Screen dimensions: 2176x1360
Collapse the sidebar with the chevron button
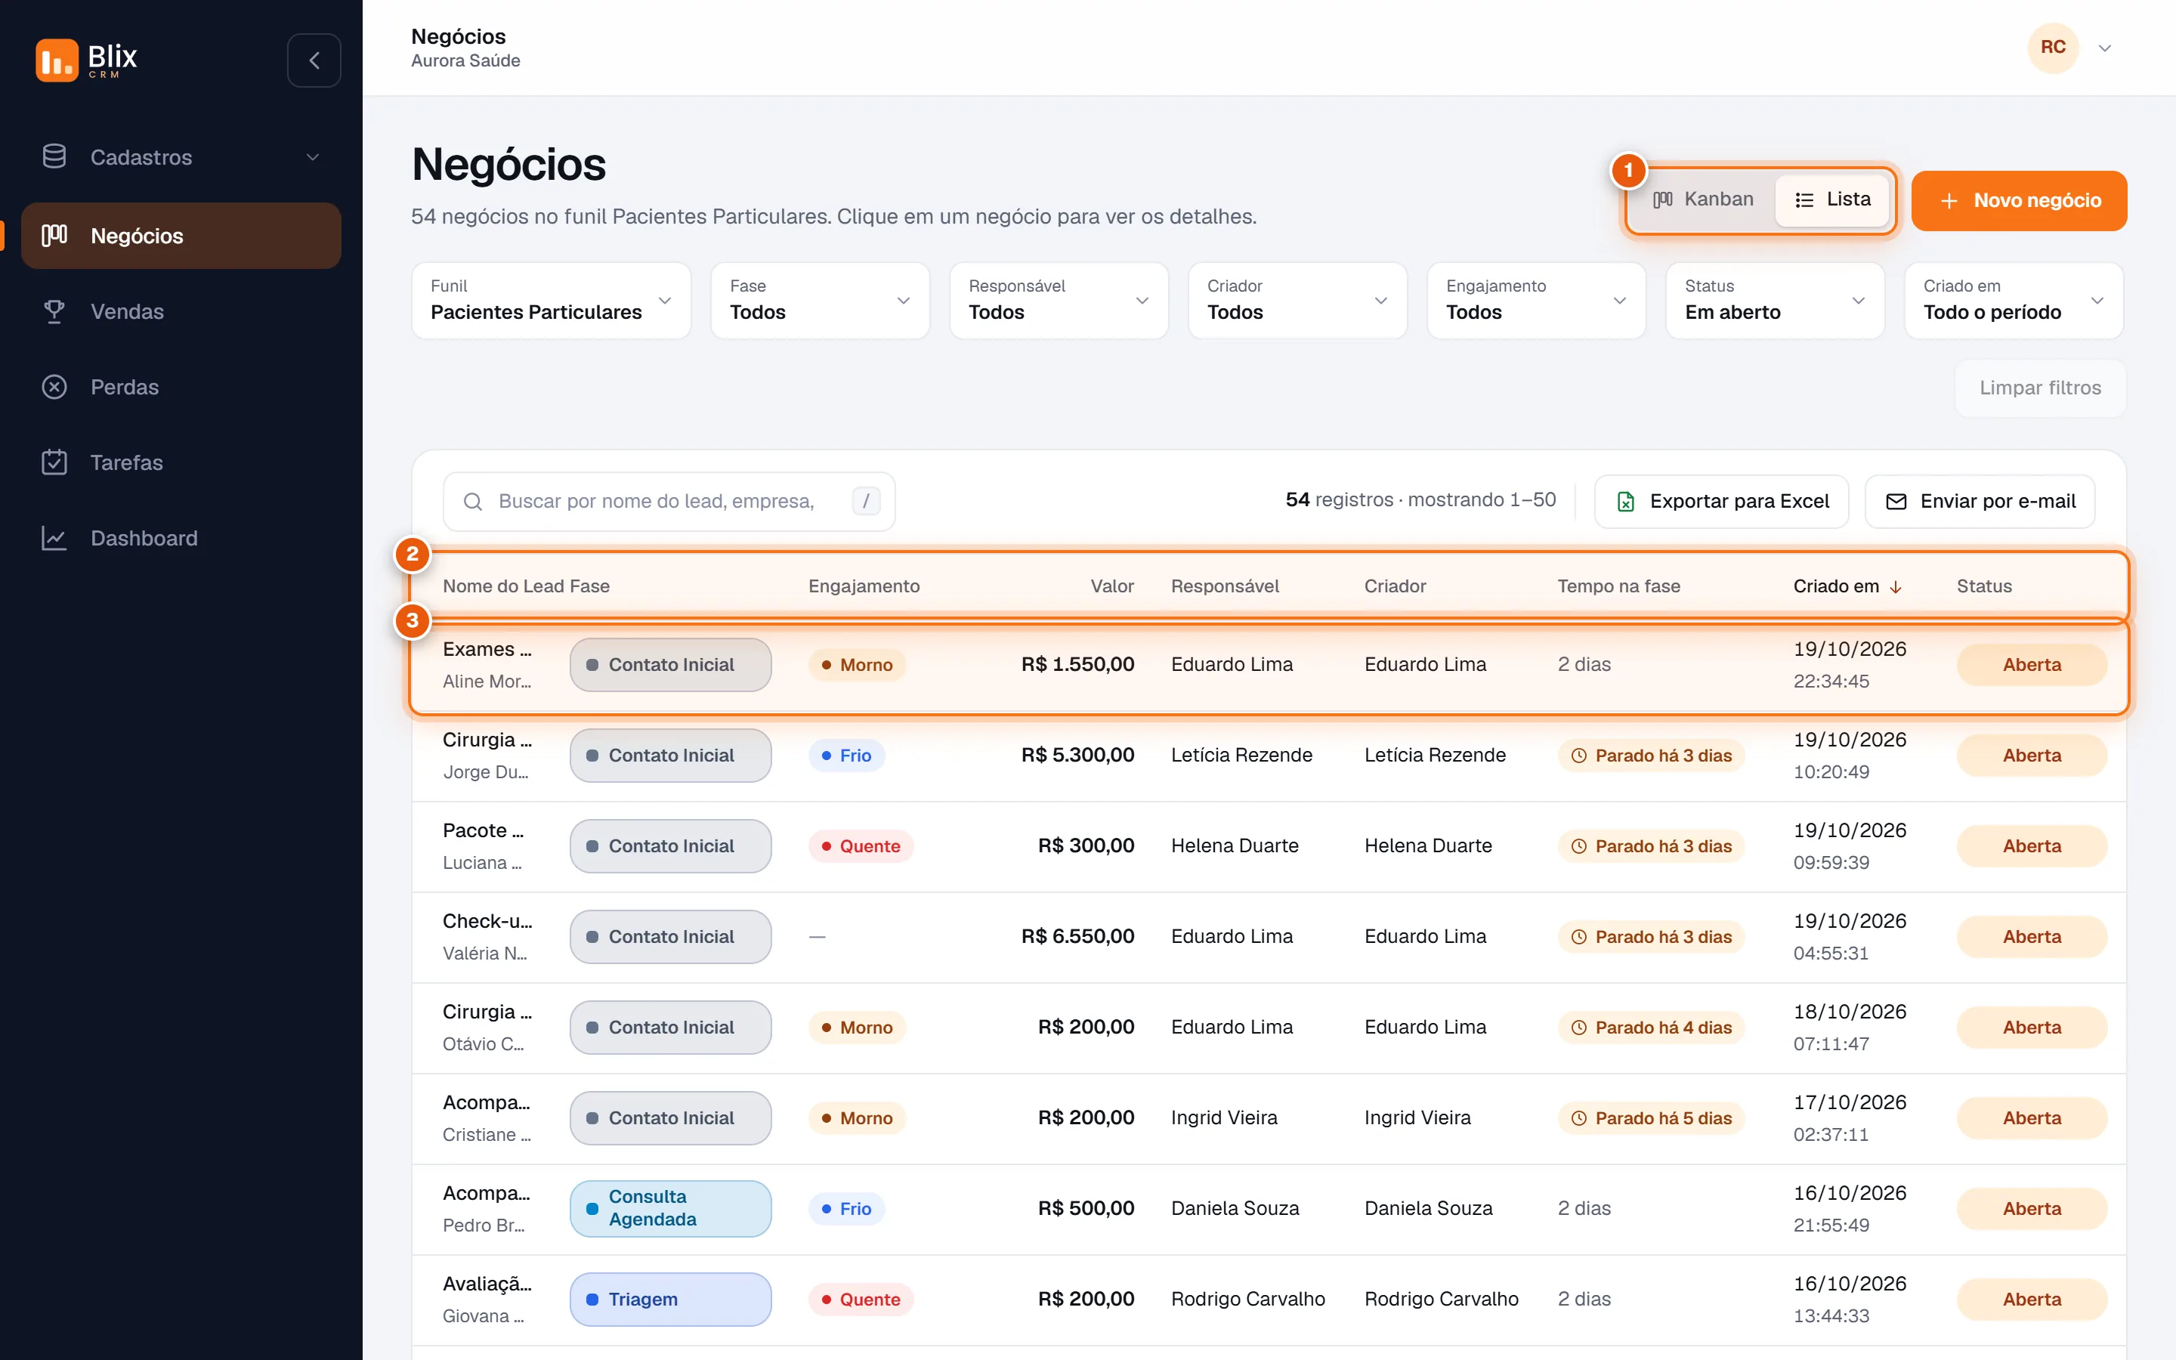click(x=314, y=60)
